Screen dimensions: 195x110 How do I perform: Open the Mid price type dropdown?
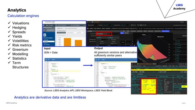[109, 34]
